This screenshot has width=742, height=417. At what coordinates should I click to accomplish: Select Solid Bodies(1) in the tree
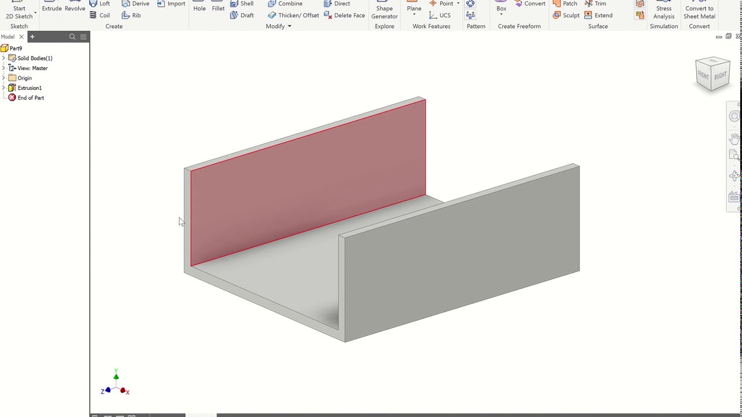point(30,58)
